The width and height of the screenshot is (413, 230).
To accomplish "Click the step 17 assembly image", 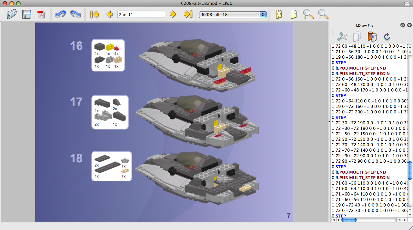I will pos(197,122).
